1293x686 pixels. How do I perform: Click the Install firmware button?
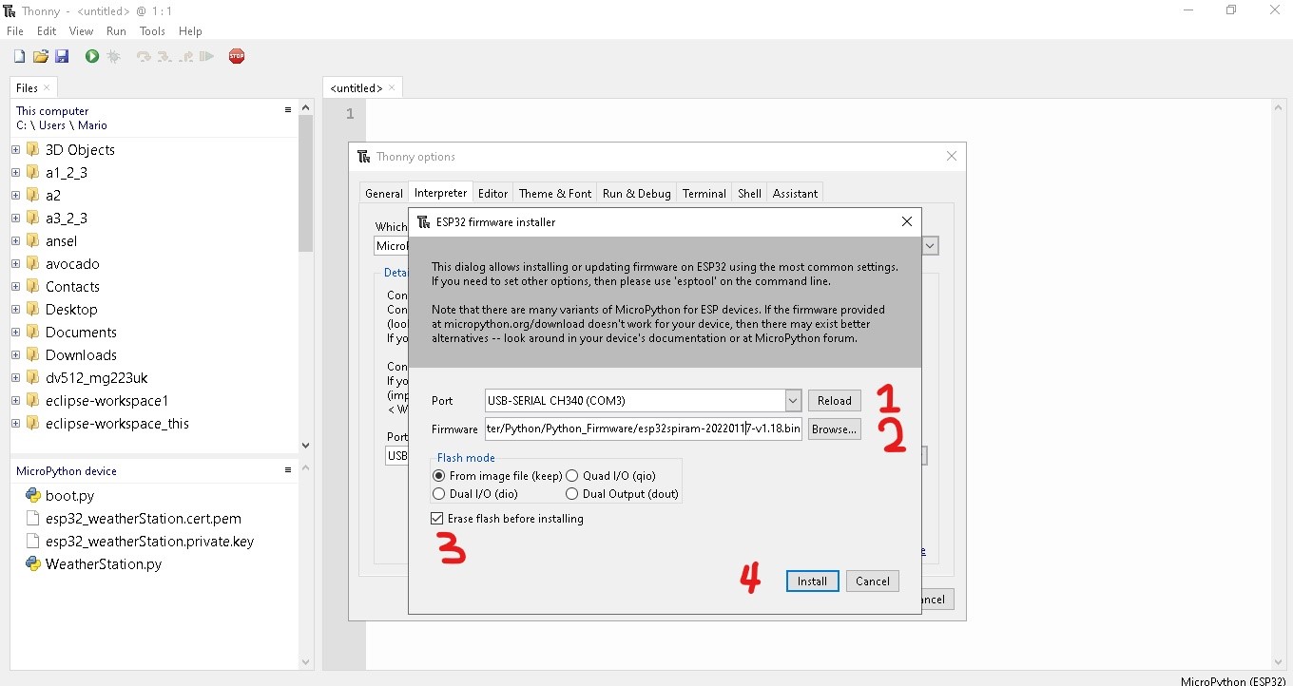click(x=813, y=581)
